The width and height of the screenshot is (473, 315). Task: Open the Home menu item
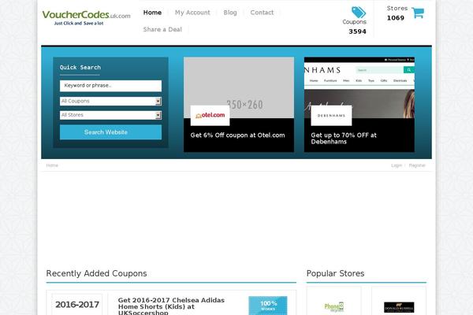tap(152, 13)
